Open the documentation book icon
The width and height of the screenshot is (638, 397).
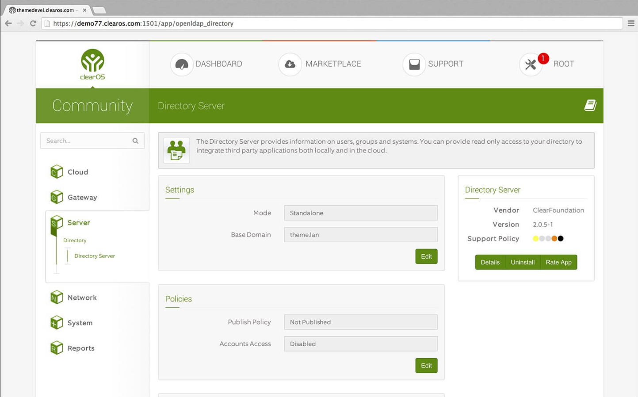tap(590, 105)
